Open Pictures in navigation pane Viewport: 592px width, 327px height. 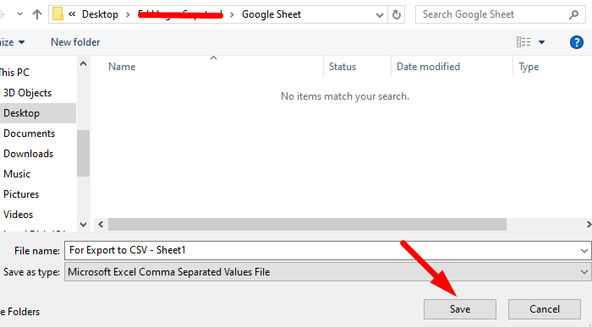(21, 194)
